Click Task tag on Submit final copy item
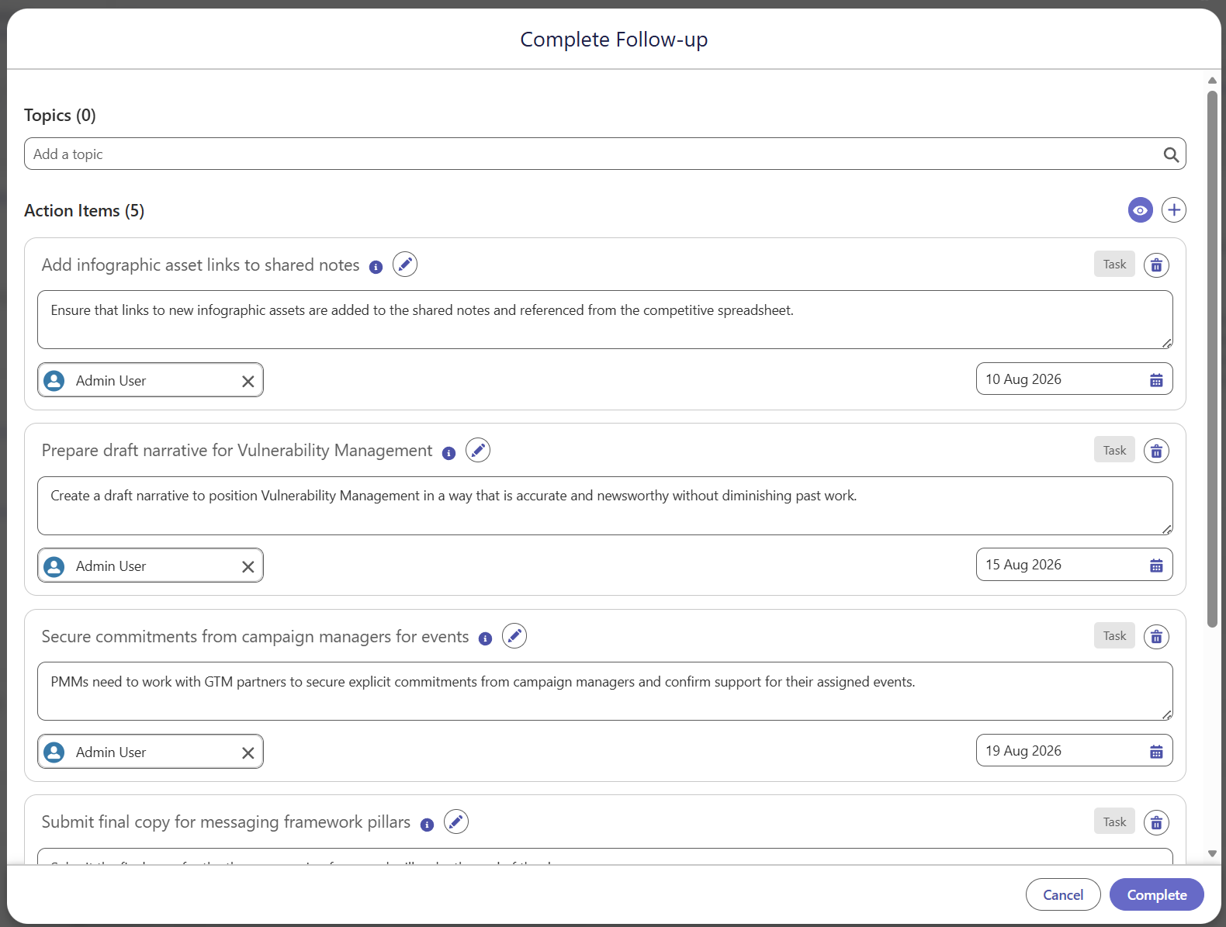 point(1114,822)
